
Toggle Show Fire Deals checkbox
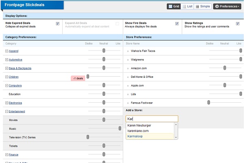pyautogui.click(x=177, y=24)
